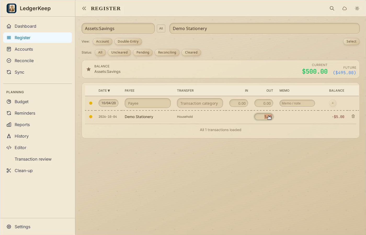Toggle light theme sun icon

tap(357, 8)
